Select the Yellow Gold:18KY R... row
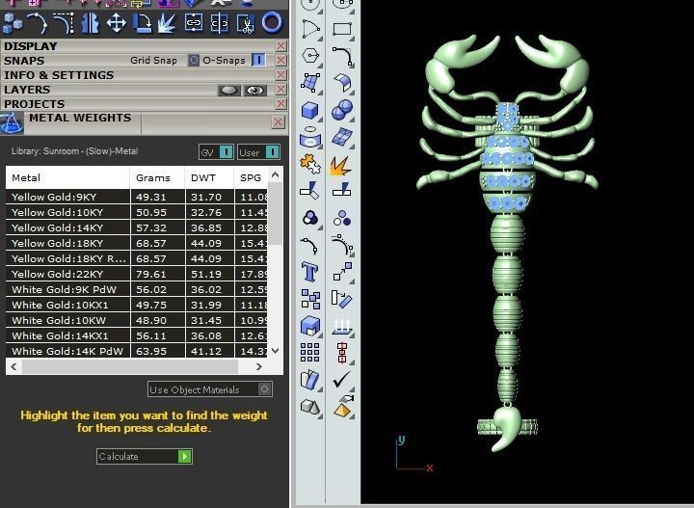694x508 pixels. tap(137, 258)
